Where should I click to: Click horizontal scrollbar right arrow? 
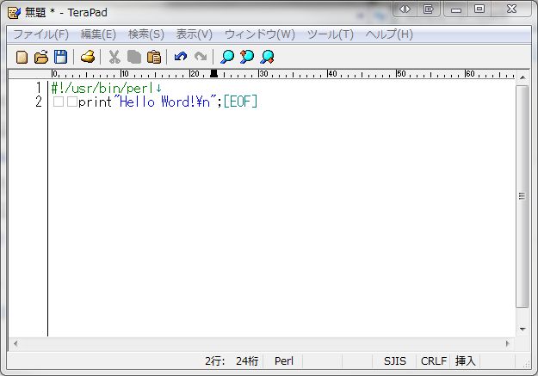(508, 343)
